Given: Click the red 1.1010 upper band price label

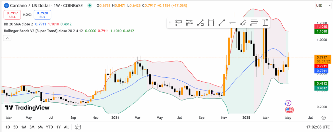Looking at the screenshot, I should point(321,27).
